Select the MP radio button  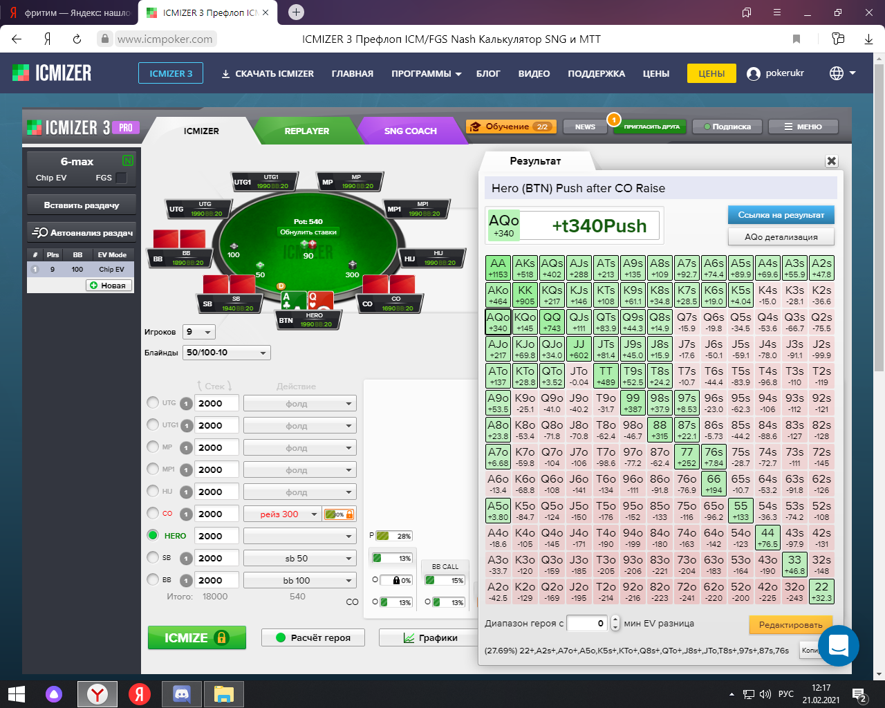click(153, 447)
